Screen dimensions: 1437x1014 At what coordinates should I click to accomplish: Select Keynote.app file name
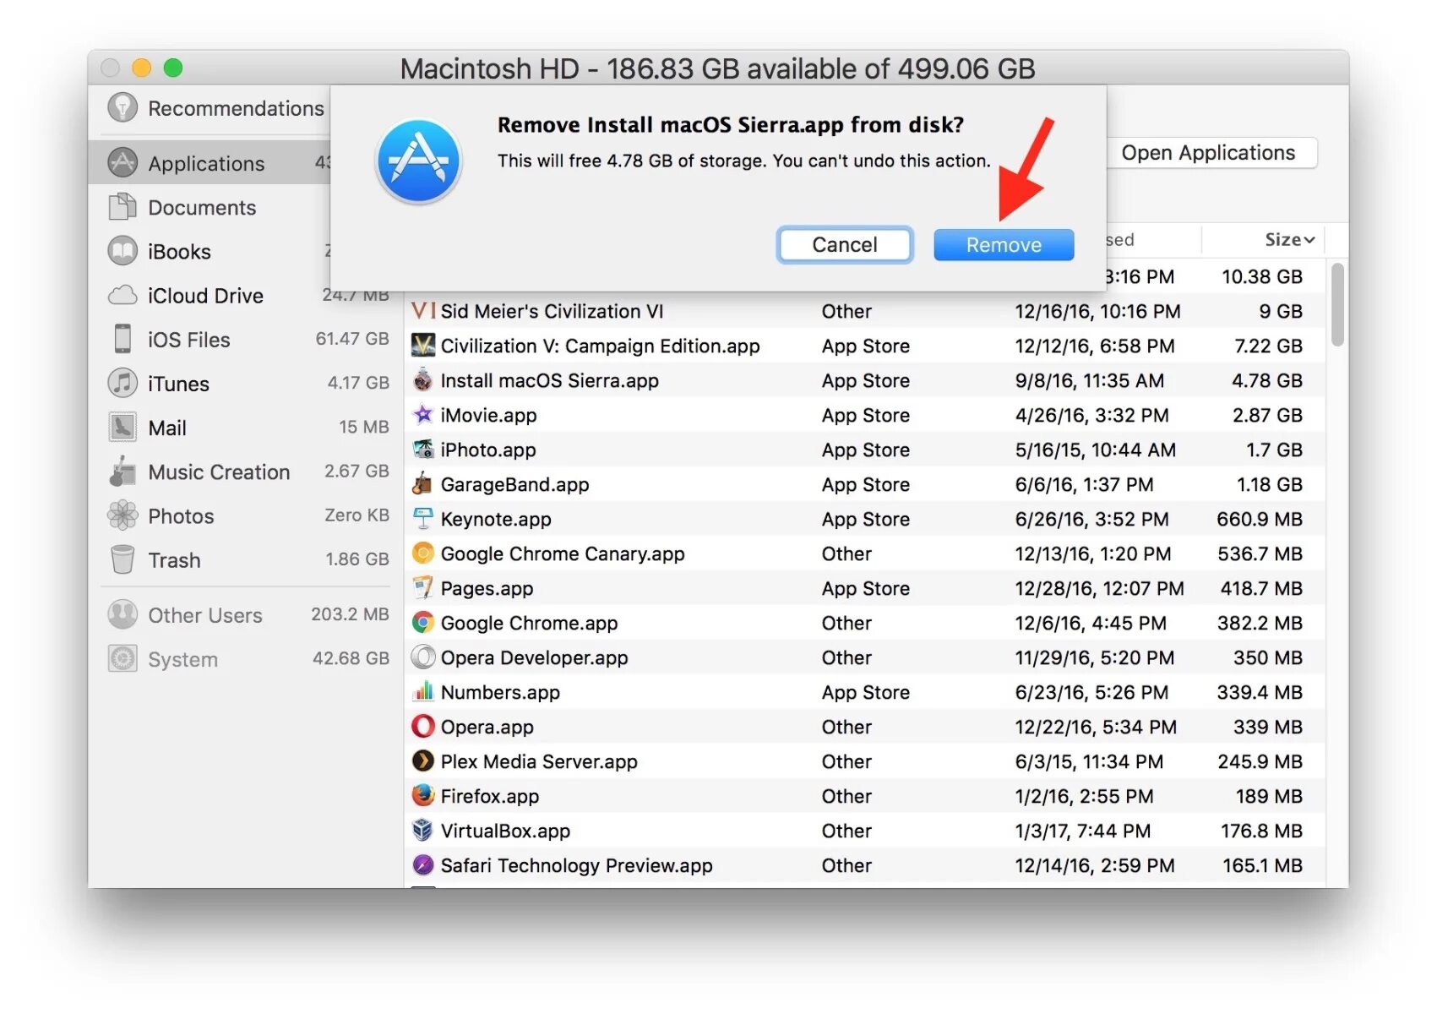(x=496, y=520)
